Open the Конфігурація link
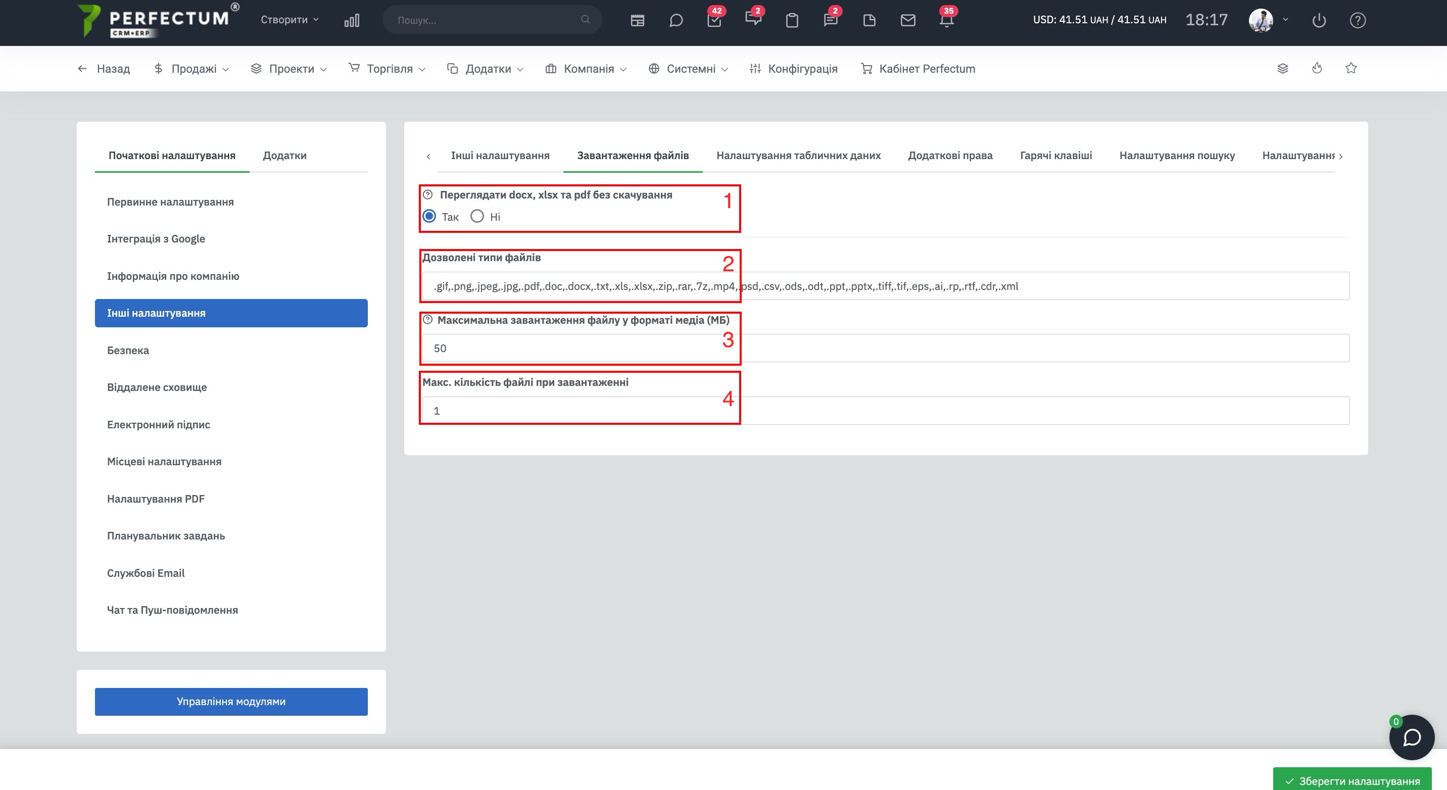The image size is (1447, 790). (793, 69)
